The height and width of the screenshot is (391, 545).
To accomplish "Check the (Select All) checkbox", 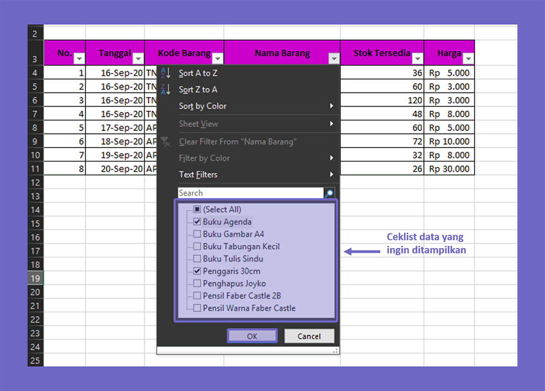I will [x=198, y=209].
